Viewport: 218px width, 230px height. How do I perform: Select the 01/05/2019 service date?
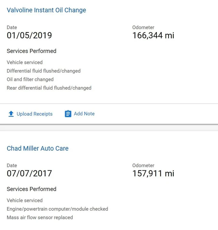point(29,35)
